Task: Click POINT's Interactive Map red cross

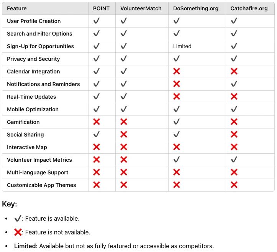Action: click(97, 147)
